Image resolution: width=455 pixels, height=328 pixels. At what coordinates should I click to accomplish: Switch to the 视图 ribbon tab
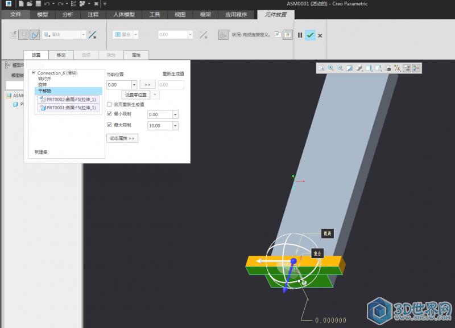coord(180,15)
